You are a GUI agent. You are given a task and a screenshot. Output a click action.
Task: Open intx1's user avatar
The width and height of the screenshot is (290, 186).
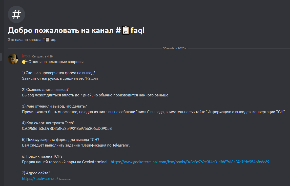13,59
